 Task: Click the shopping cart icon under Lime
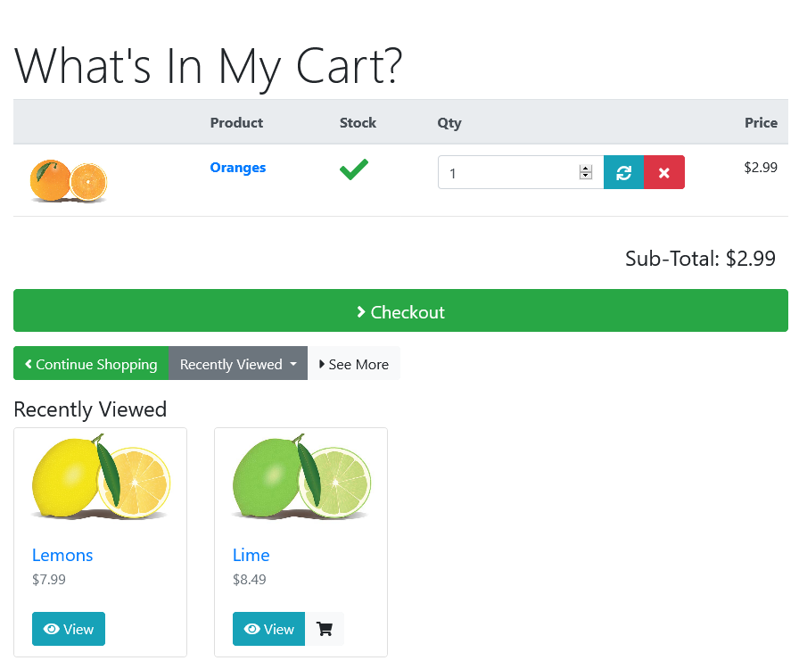pyautogui.click(x=325, y=629)
